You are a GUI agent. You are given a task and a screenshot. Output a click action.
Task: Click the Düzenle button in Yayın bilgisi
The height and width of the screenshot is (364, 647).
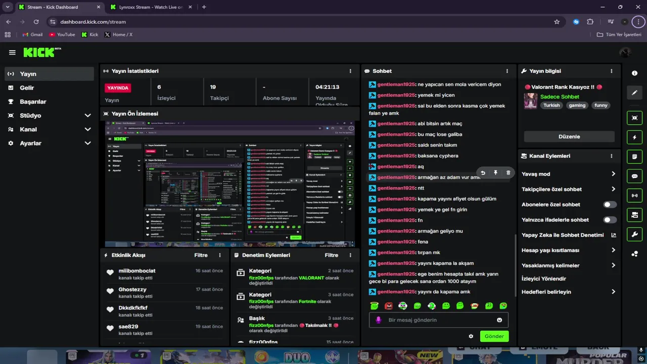coord(569,136)
